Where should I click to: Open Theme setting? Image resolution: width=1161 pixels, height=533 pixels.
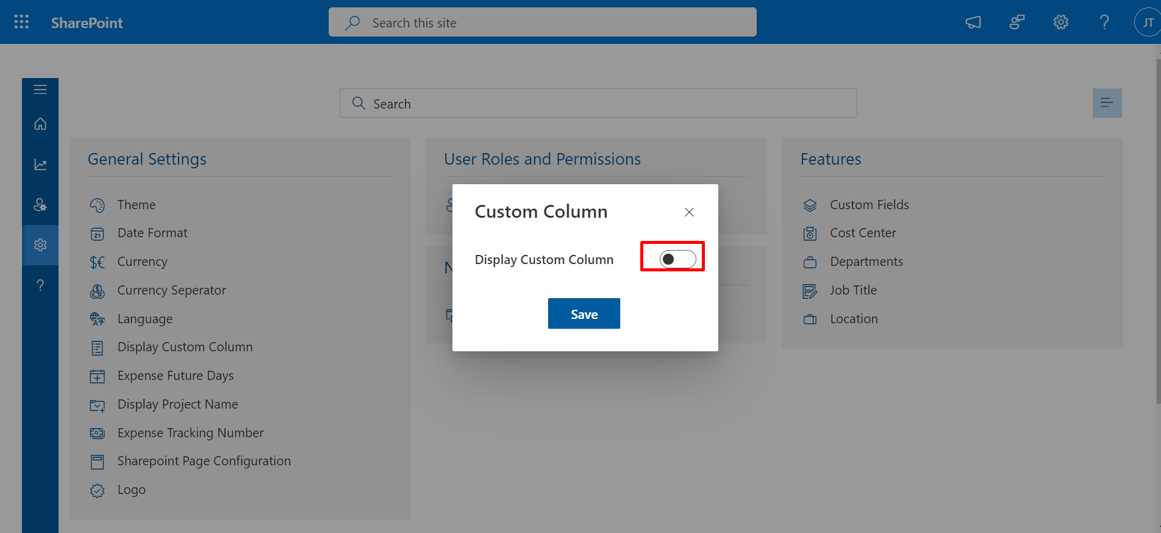point(137,205)
